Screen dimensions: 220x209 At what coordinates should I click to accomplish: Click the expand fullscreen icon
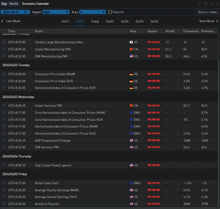[x=212, y=4]
